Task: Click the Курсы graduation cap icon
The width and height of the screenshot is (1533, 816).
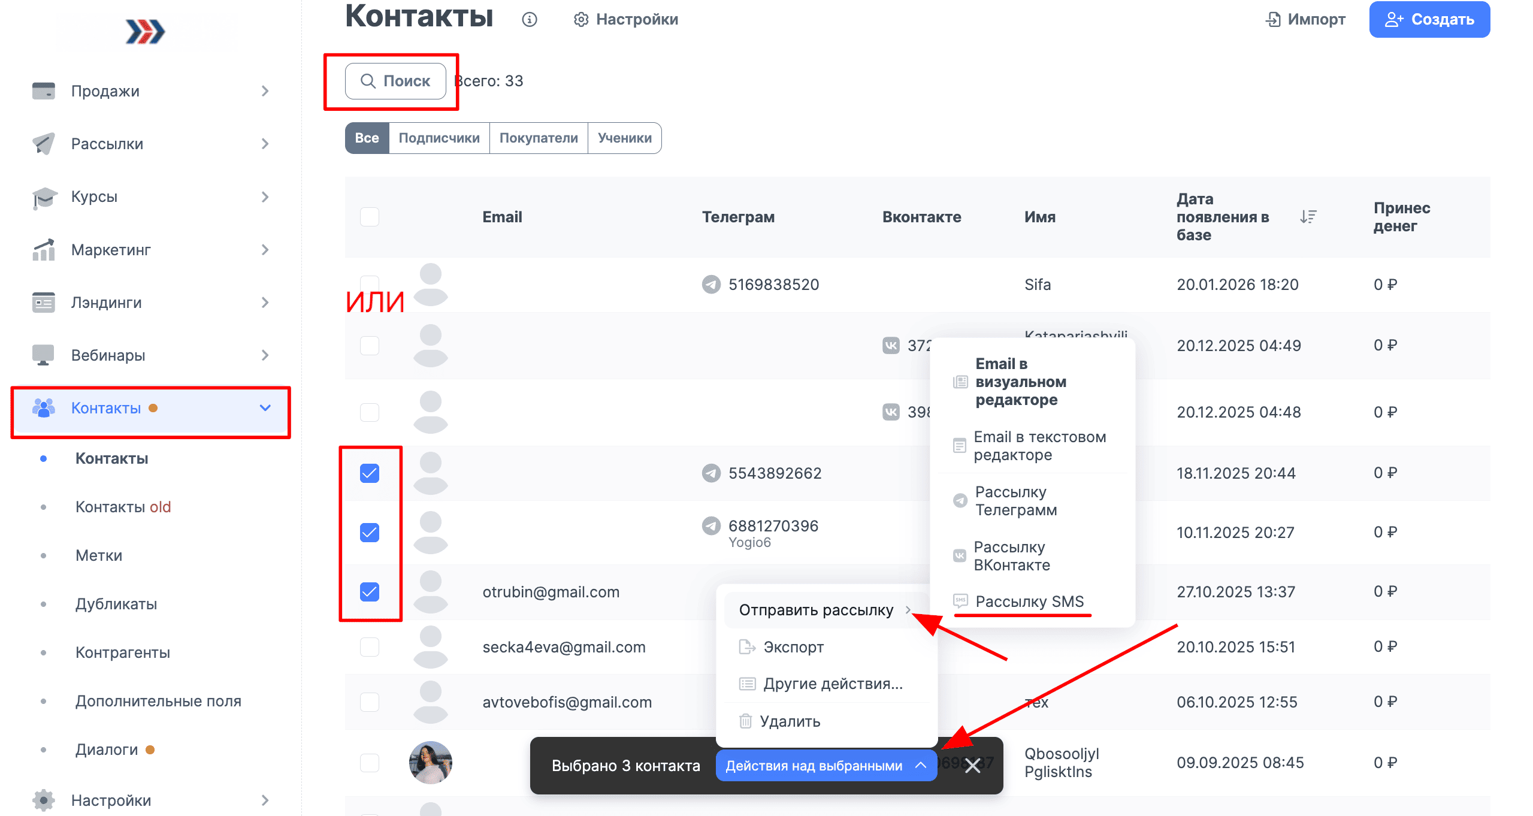Action: 44,197
